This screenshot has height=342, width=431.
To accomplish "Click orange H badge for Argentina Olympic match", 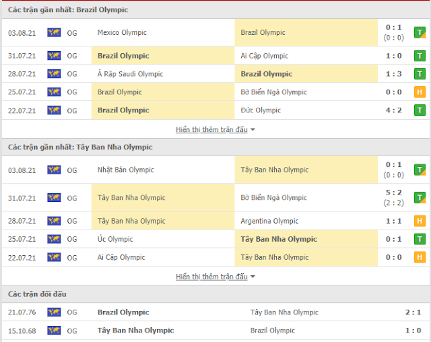I will click(420, 221).
